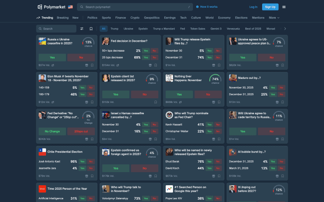Screen dimensions: 324x202
Task: Click repeat icon on Nothing Ever Happens card
Action: [x=180, y=102]
